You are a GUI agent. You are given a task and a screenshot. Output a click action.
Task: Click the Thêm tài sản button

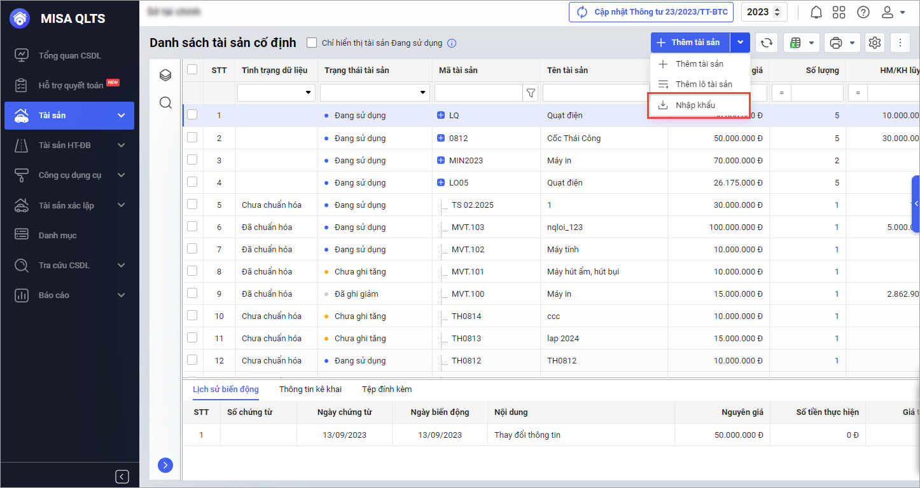[x=690, y=43]
